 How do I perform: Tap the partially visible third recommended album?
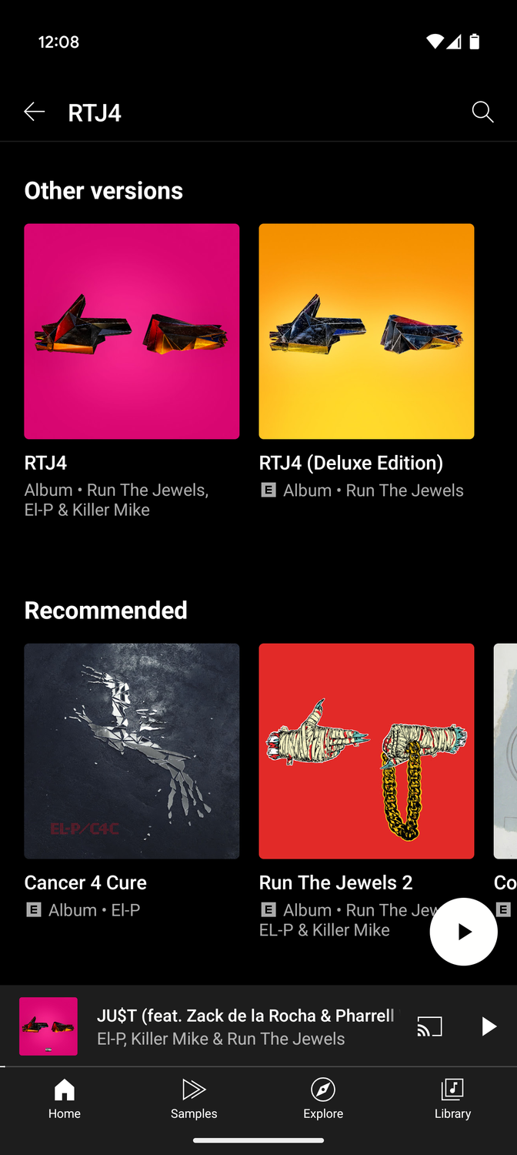505,751
